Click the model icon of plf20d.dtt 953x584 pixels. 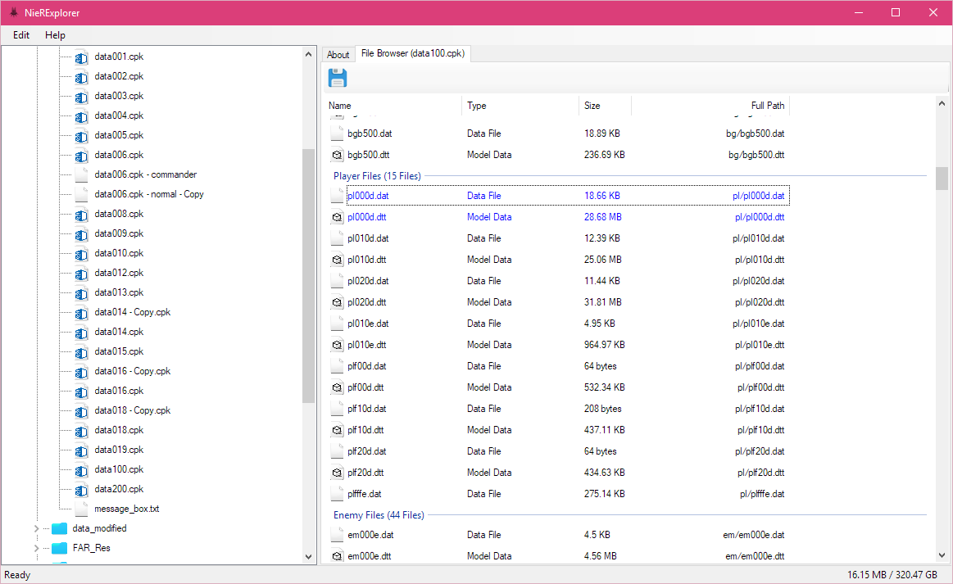pos(337,472)
